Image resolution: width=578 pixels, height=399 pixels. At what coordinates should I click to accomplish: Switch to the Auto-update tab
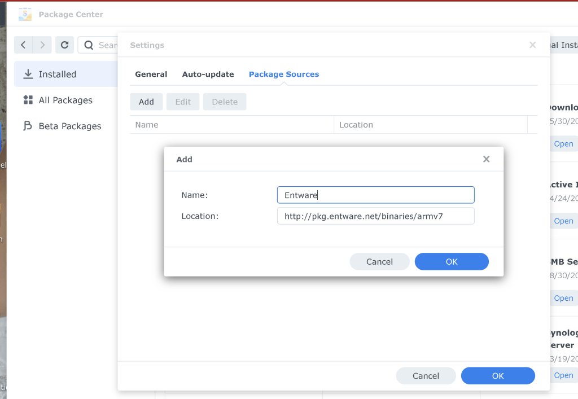(x=208, y=74)
